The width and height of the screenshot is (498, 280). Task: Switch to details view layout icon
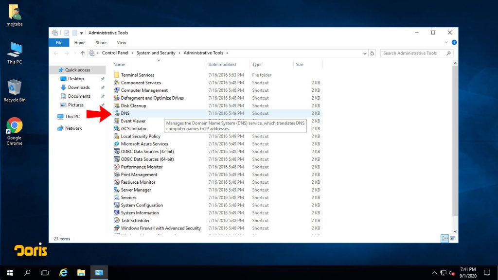pyautogui.click(x=445, y=238)
